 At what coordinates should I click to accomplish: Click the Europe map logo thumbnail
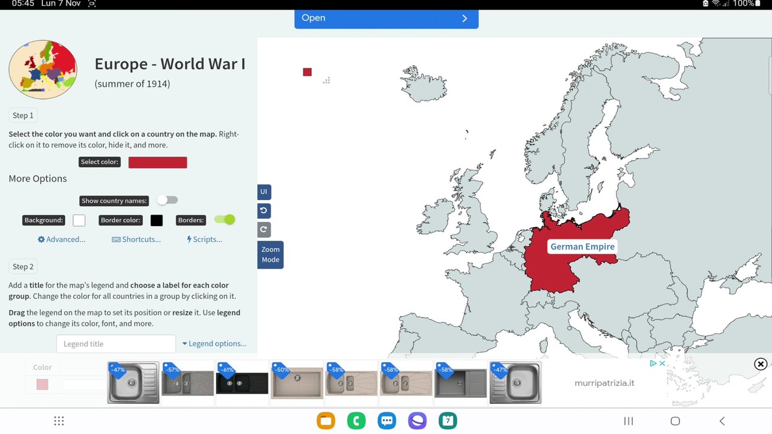(43, 69)
